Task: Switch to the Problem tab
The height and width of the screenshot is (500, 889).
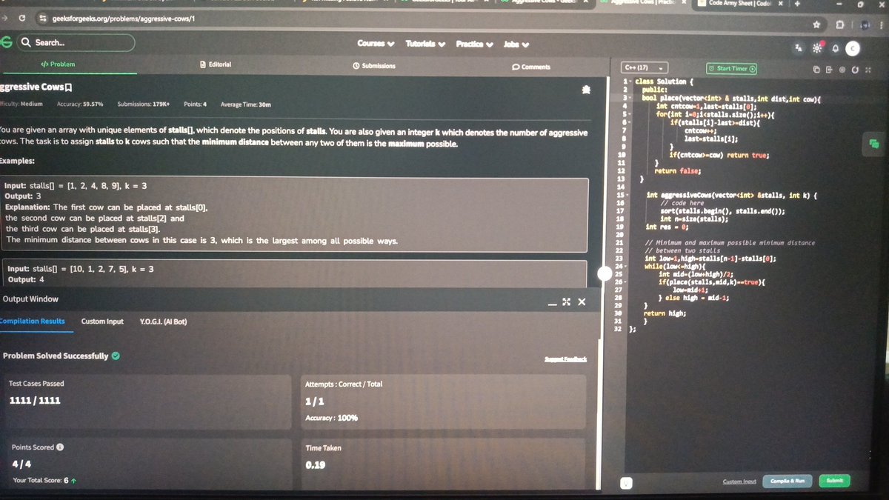Action: [57, 64]
